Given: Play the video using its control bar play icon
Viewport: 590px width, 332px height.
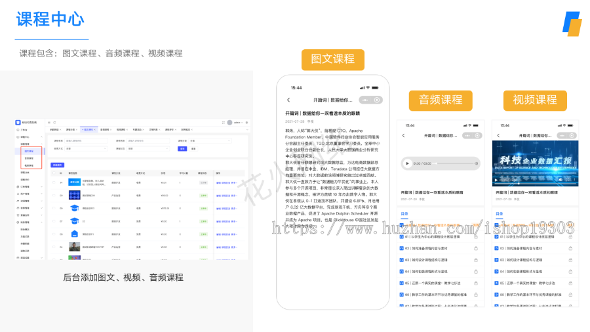Looking at the screenshot, I should pos(496,180).
